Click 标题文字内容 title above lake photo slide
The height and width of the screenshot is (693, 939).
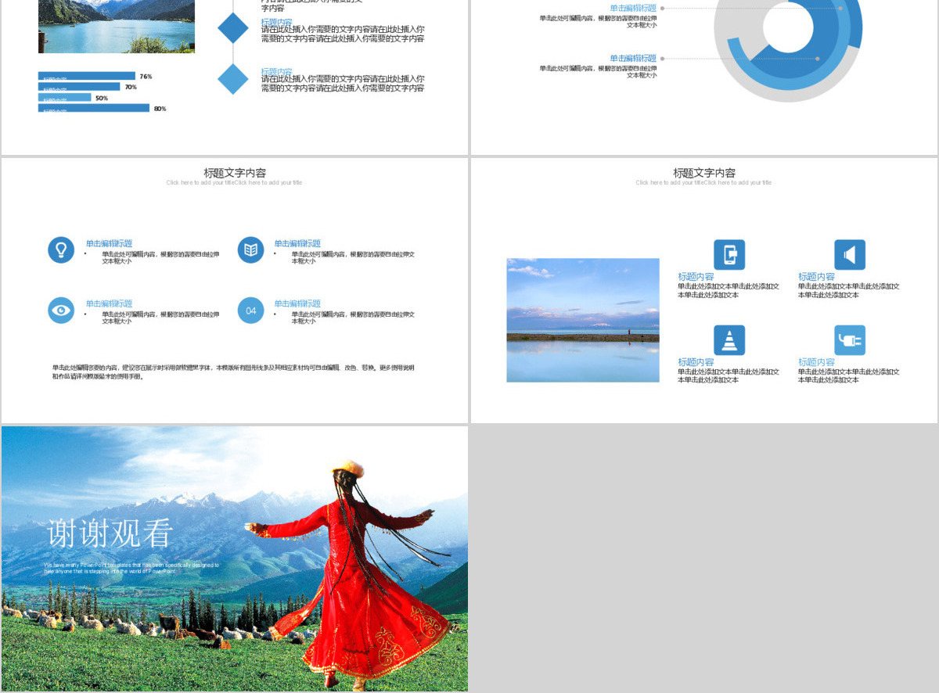704,173
